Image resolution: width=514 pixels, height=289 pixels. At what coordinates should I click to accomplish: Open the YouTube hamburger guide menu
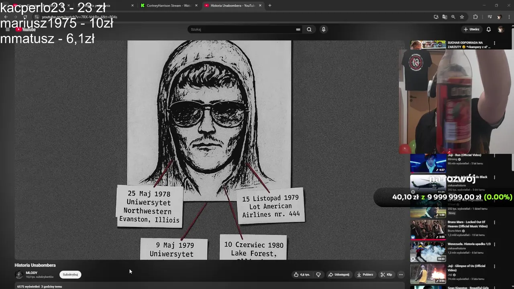[7, 29]
